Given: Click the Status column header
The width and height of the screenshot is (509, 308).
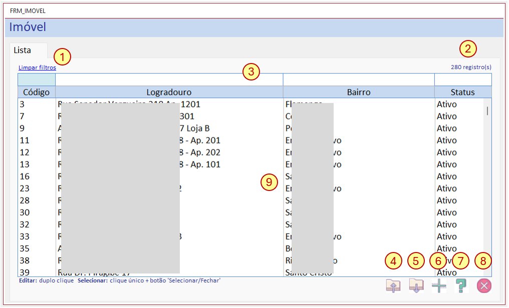Looking at the screenshot, I should click(x=463, y=92).
